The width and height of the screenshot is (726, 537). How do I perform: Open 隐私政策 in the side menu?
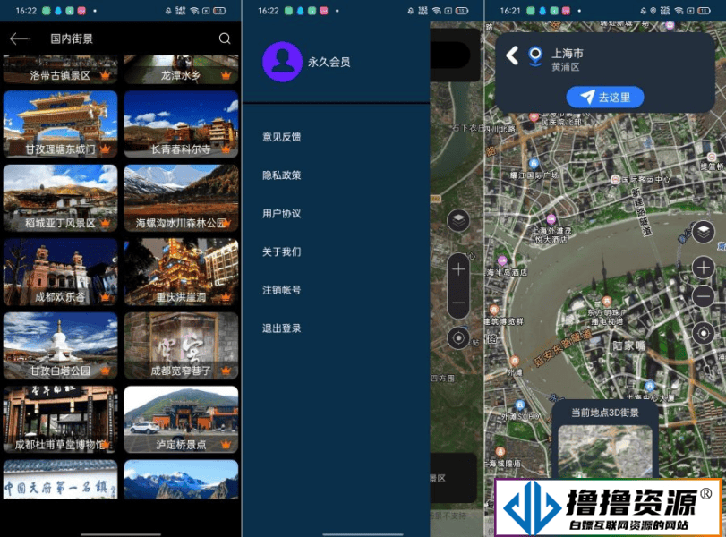tap(281, 175)
